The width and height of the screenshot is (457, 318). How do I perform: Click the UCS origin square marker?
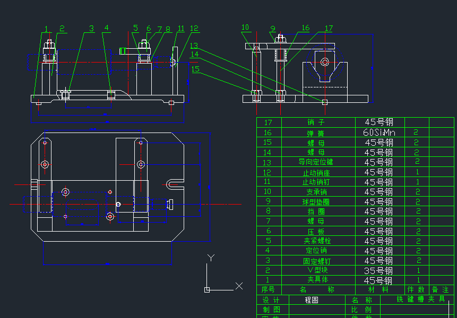[x=207, y=289]
